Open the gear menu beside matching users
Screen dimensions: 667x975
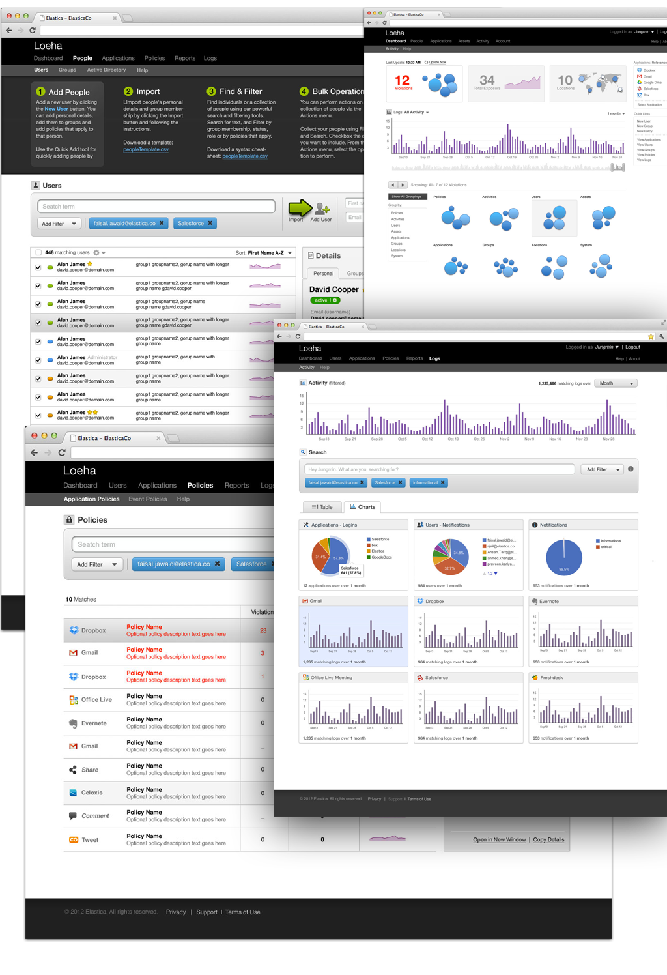click(x=97, y=253)
